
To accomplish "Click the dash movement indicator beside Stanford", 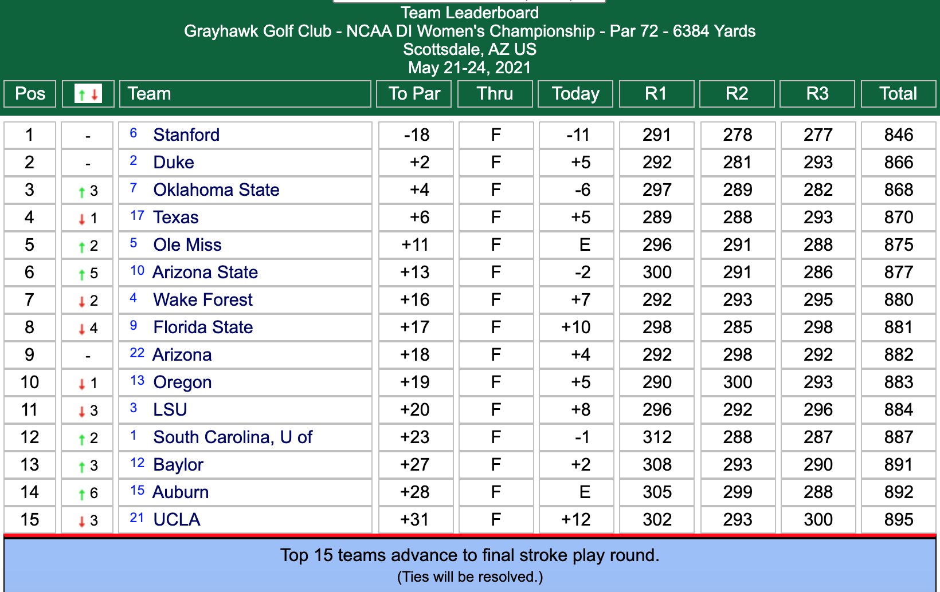I will point(87,135).
